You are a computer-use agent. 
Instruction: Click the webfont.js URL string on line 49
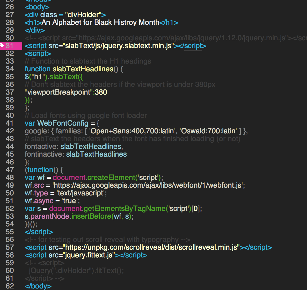coord(148,185)
